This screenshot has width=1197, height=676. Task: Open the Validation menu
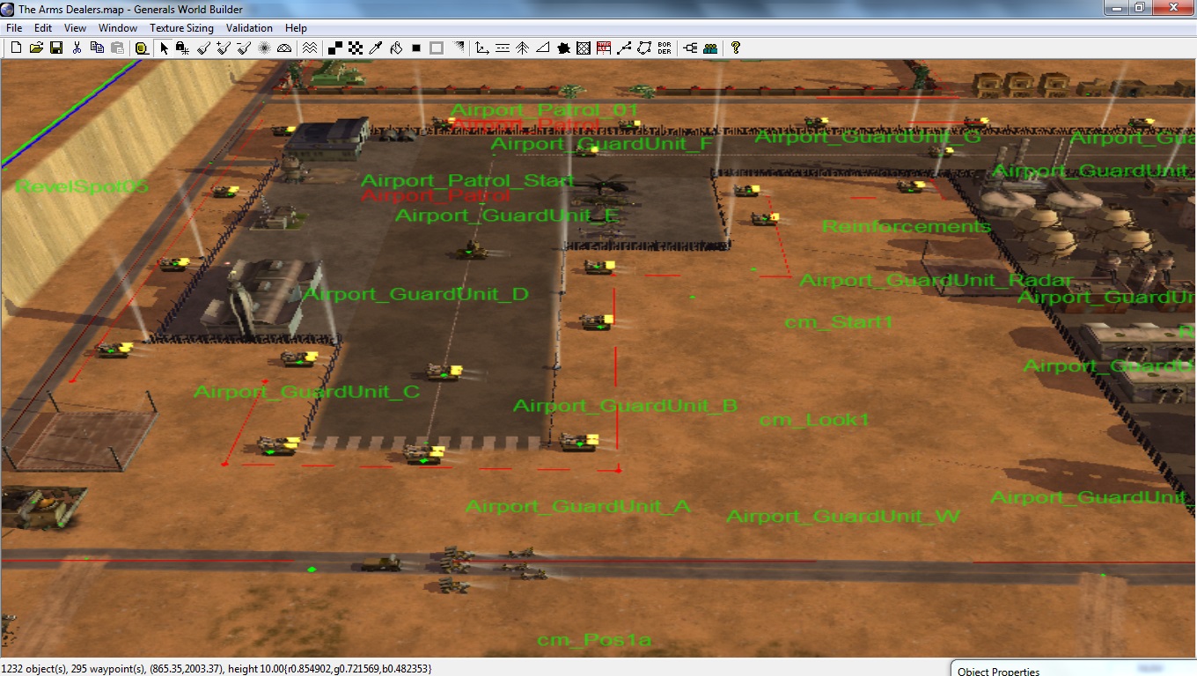point(249,28)
